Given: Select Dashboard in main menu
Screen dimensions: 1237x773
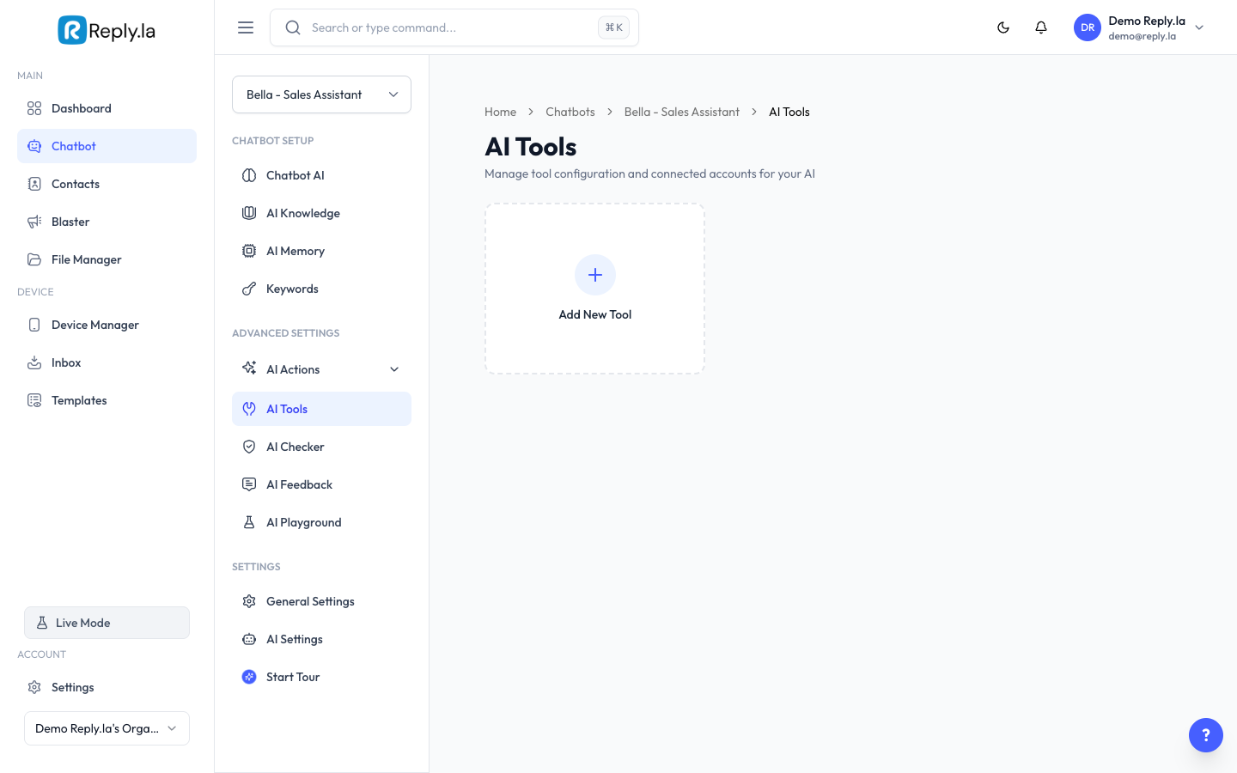Looking at the screenshot, I should click(82, 108).
